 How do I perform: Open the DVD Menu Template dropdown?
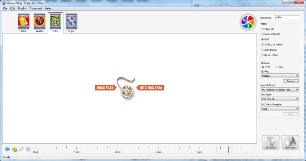(280, 109)
